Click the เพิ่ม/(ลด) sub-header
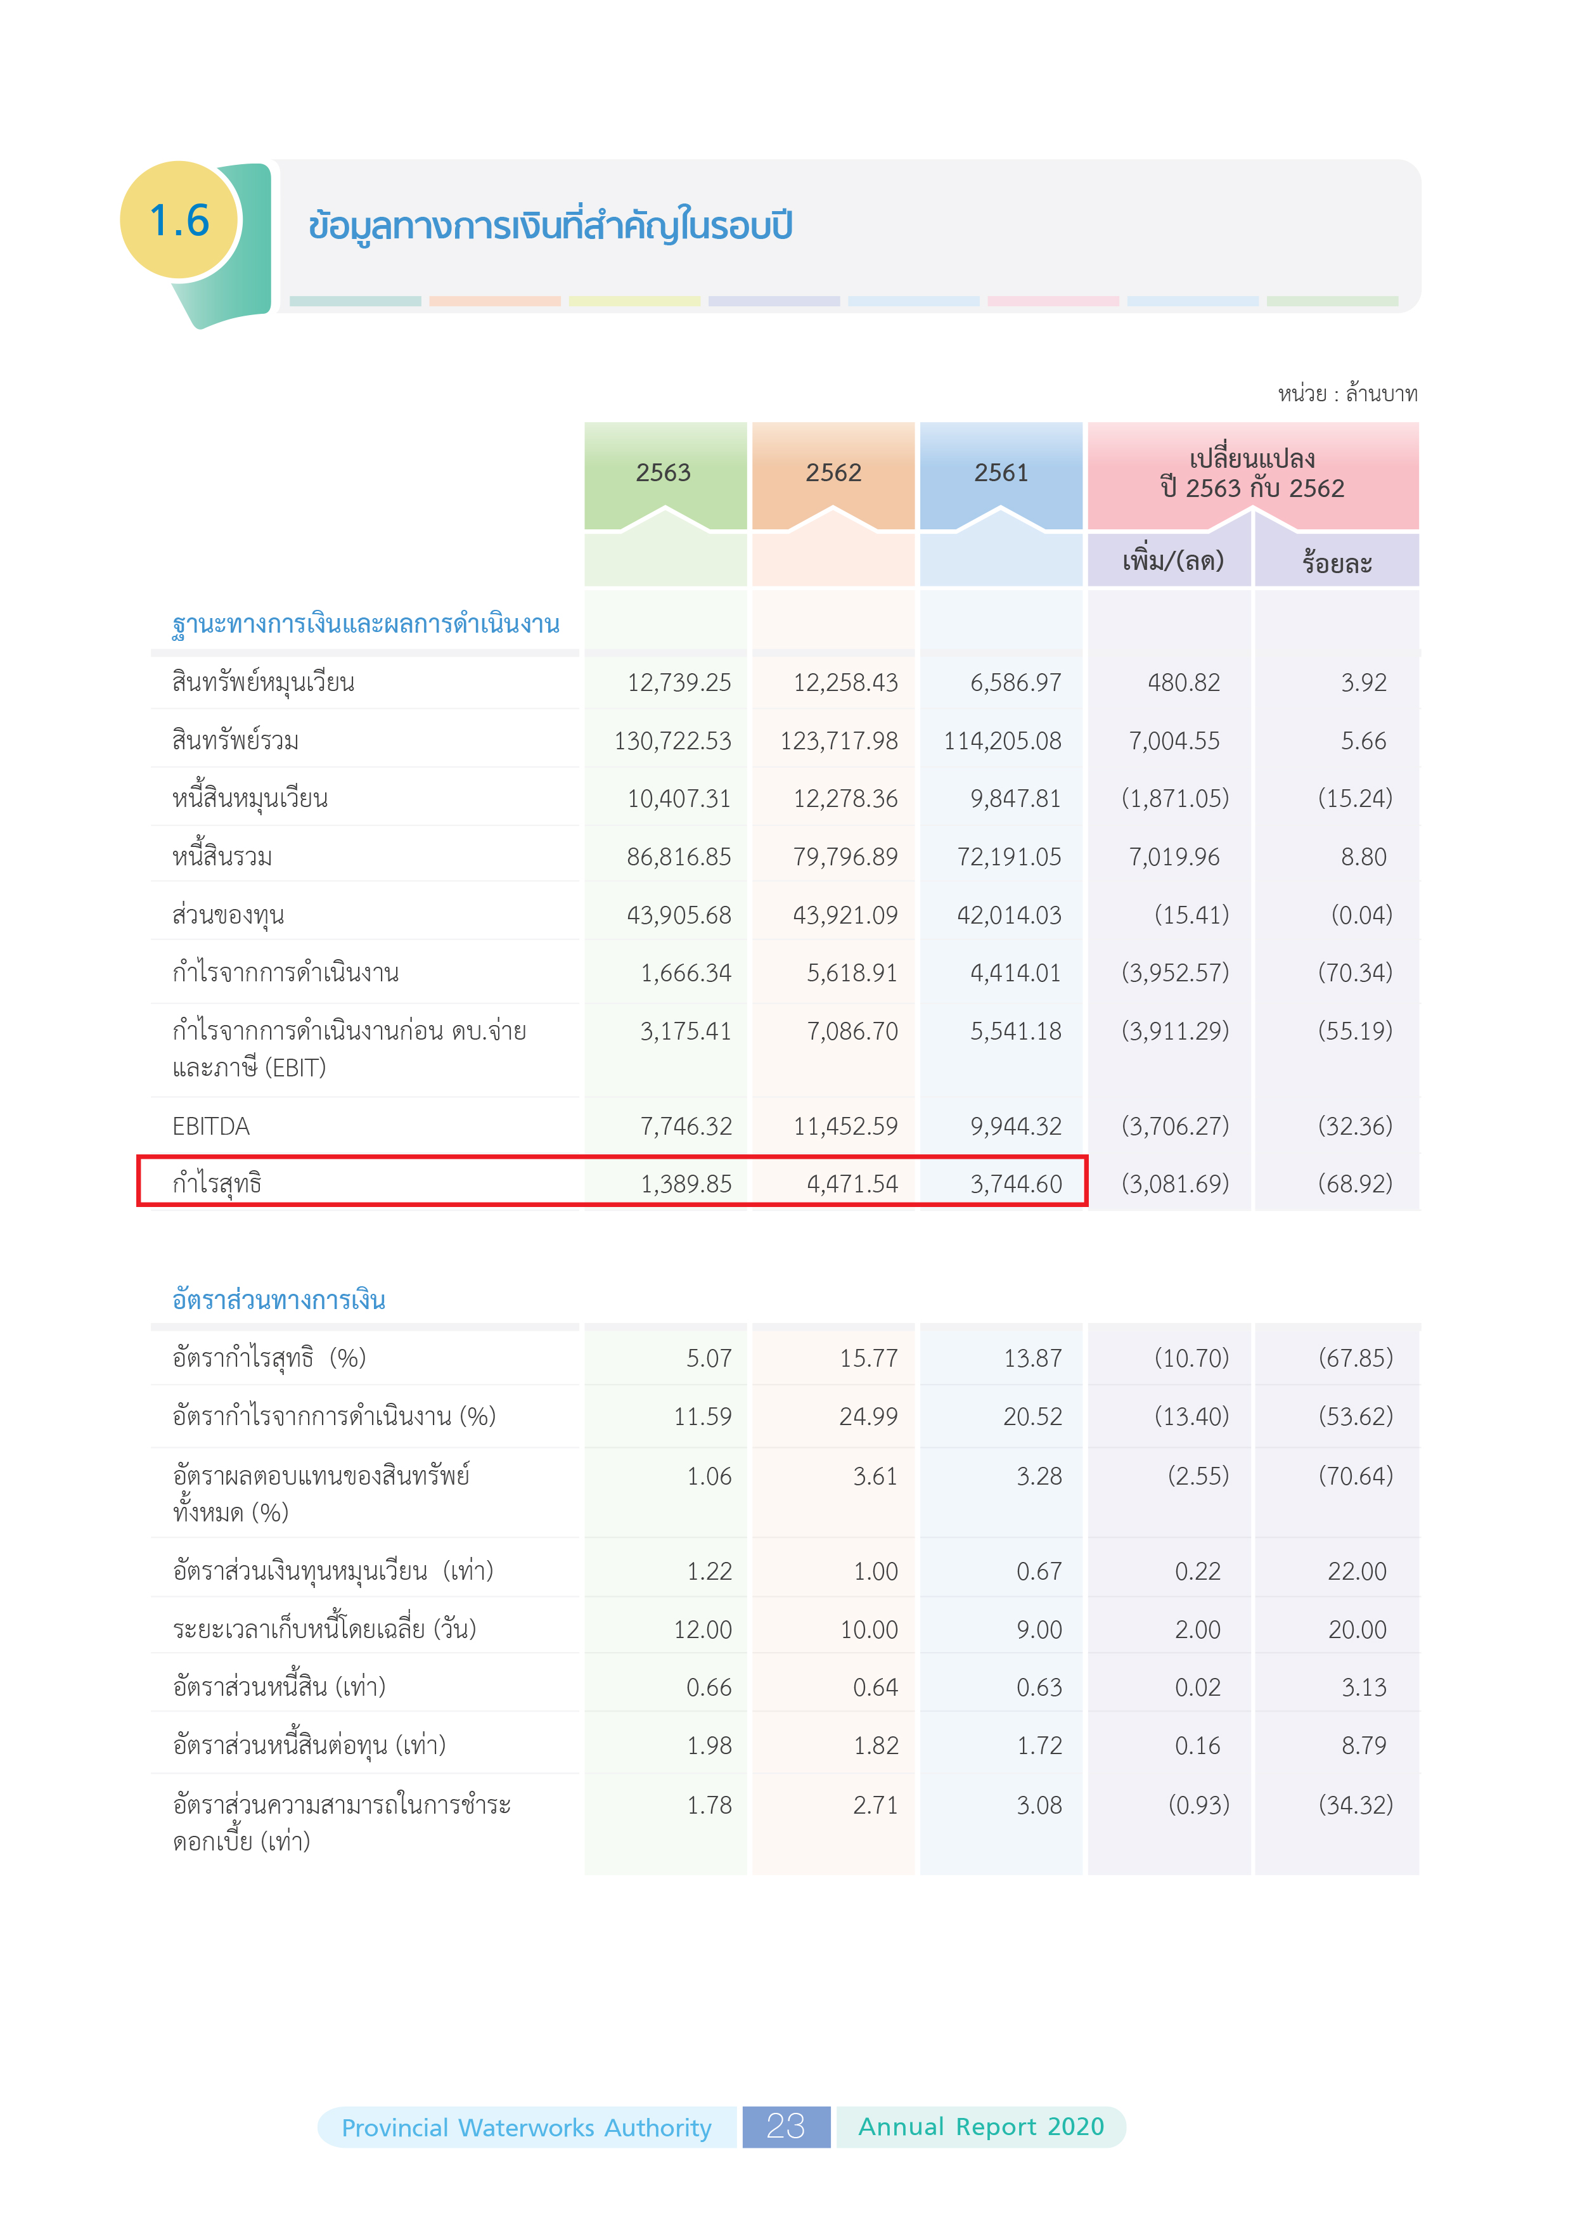The width and height of the screenshot is (1573, 2227). [1172, 562]
